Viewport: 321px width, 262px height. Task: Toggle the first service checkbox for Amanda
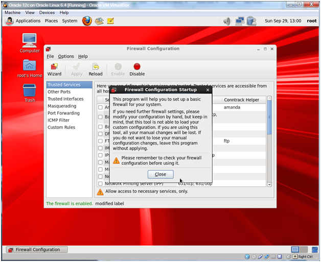[x=101, y=107]
